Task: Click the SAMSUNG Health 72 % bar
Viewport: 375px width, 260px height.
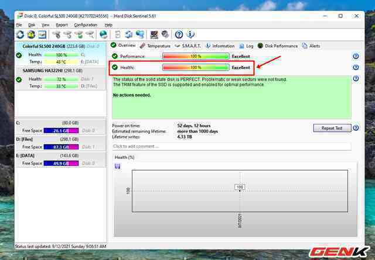Action: [x=62, y=79]
